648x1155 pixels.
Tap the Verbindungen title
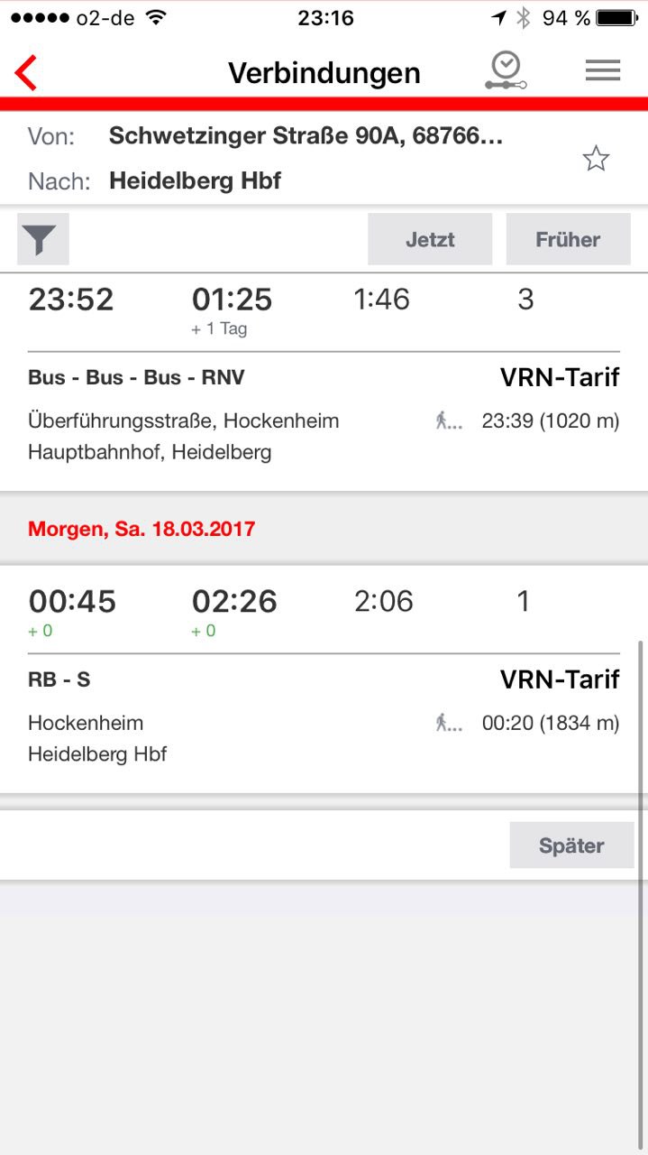point(324,72)
